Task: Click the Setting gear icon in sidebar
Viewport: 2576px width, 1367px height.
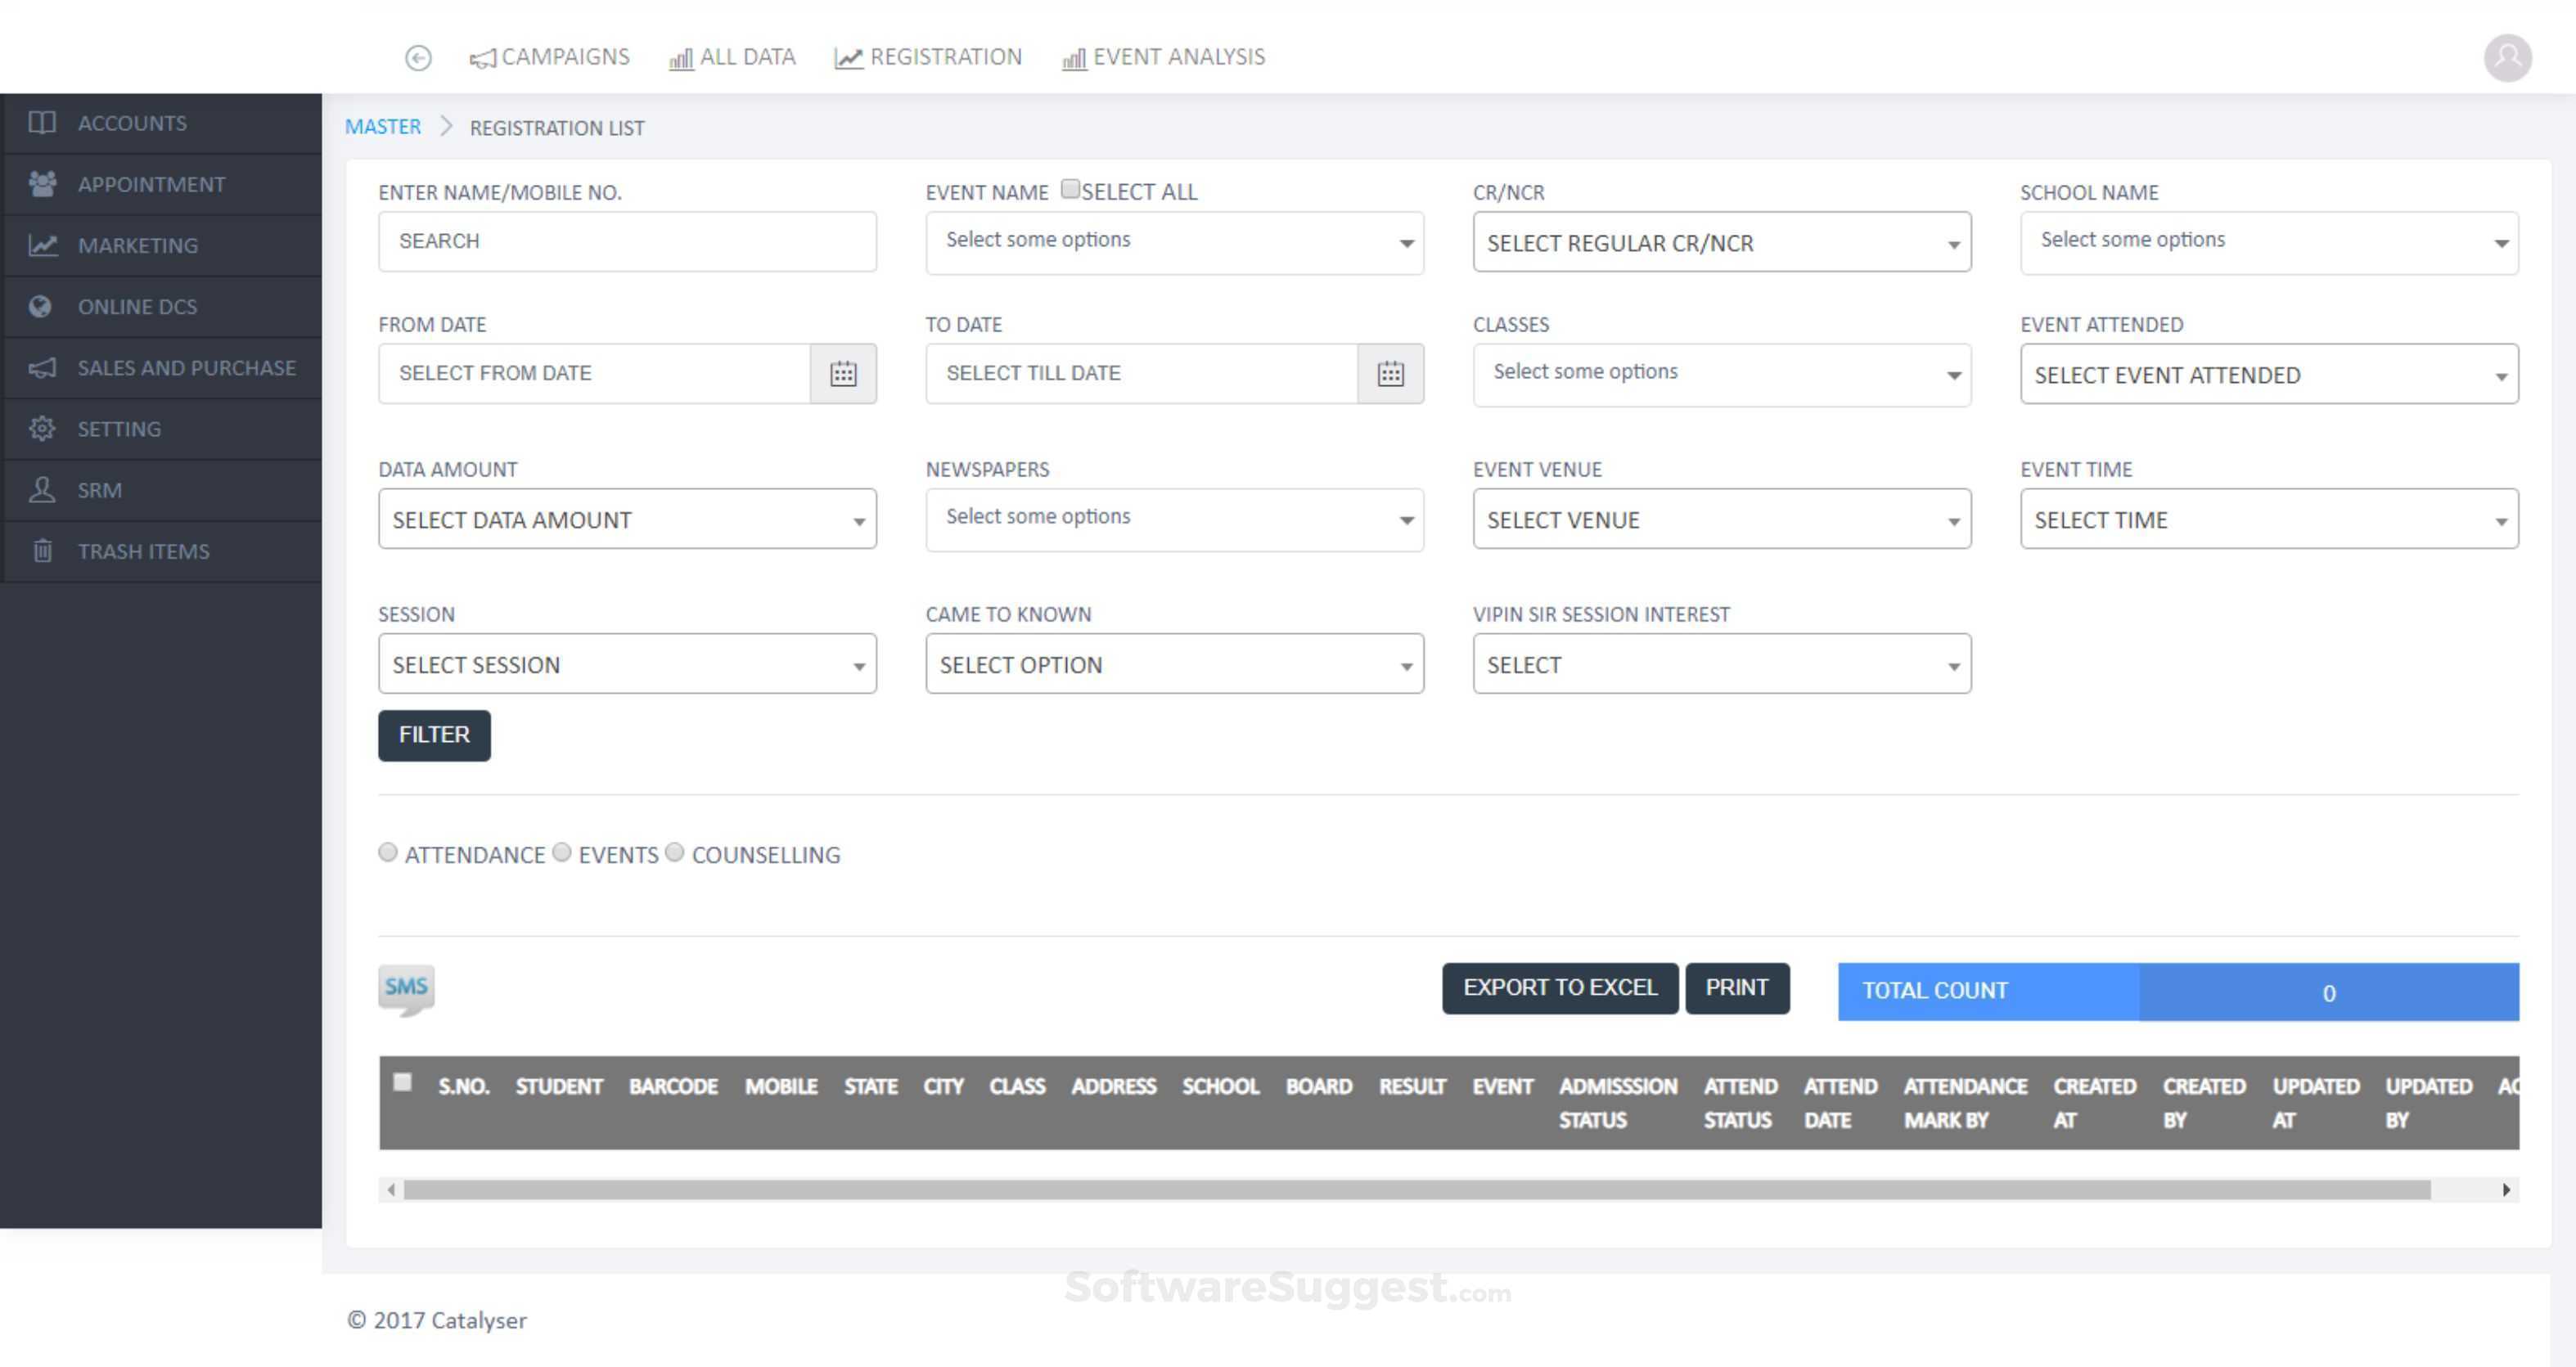Action: coord(42,429)
